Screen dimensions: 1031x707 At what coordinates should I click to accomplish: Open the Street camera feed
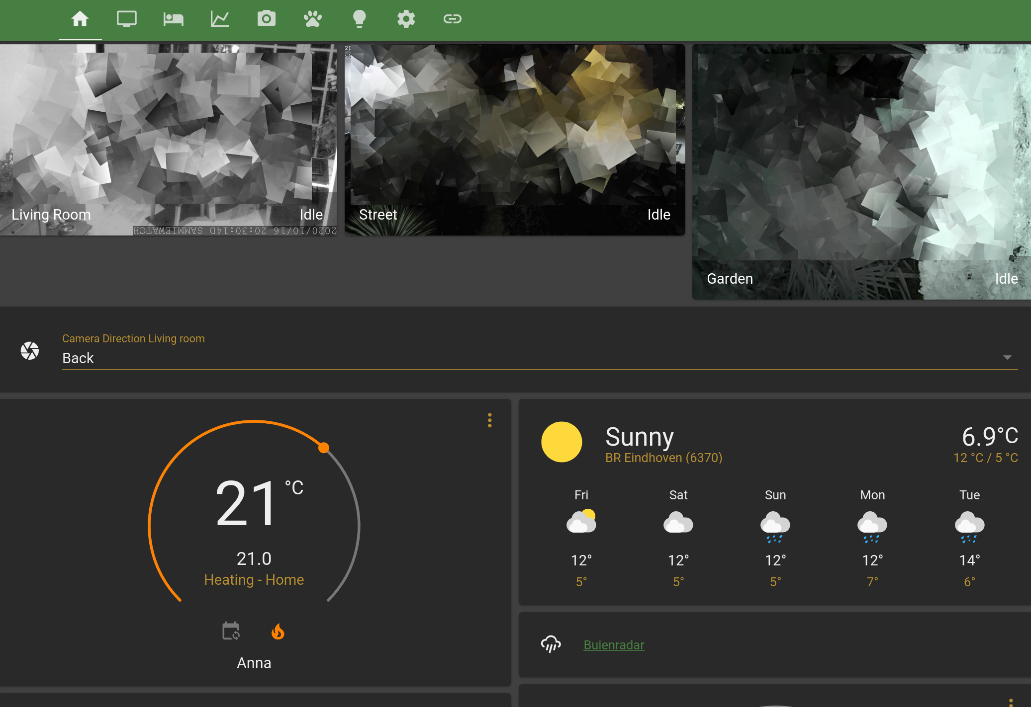(x=514, y=139)
